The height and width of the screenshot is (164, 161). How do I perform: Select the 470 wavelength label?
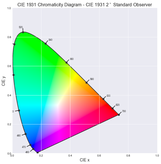24,147
